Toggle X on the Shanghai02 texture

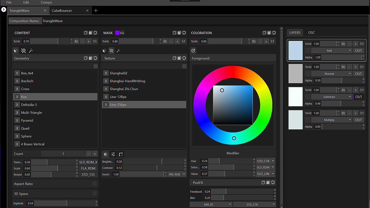click(106, 73)
